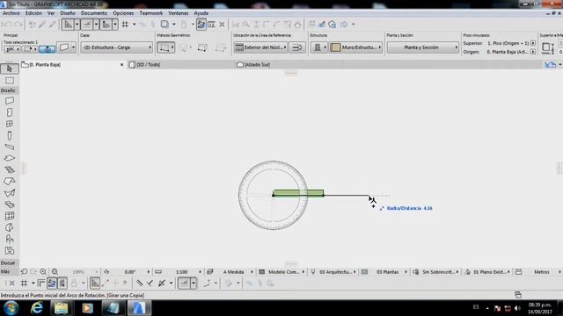Click the green wall element in the plan
The image size is (563, 316).
point(298,193)
